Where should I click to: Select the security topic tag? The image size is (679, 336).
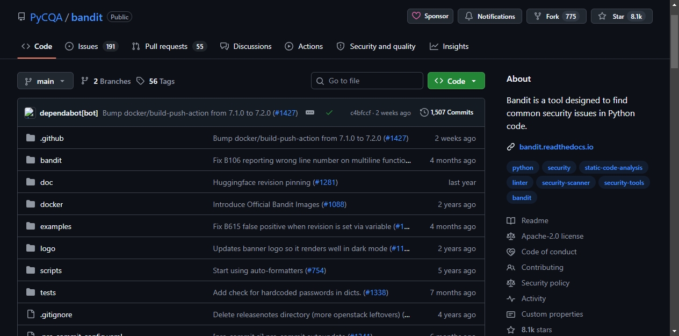coord(559,168)
